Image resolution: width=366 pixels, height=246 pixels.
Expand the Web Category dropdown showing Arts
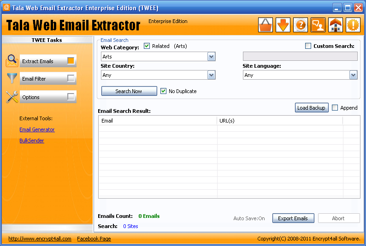point(211,57)
